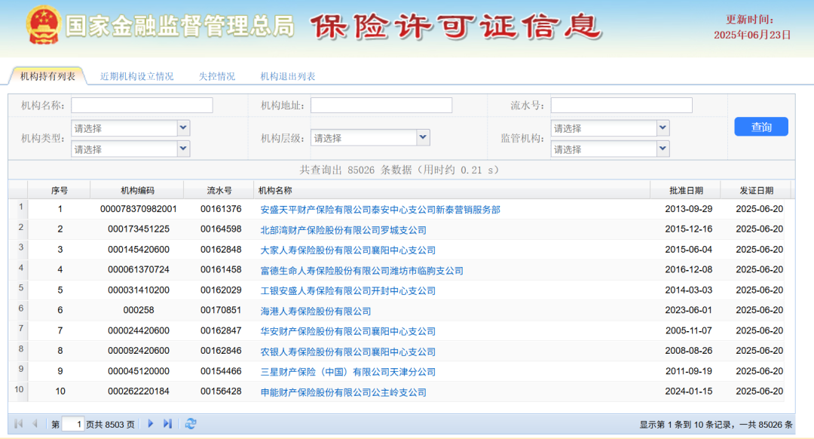Open second 机构类型 dropdown
This screenshot has height=439, width=814.
pyautogui.click(x=182, y=149)
